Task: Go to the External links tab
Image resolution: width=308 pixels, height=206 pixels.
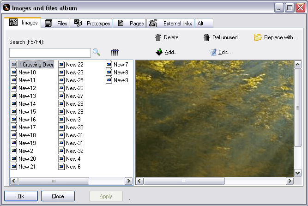Action: (x=171, y=23)
